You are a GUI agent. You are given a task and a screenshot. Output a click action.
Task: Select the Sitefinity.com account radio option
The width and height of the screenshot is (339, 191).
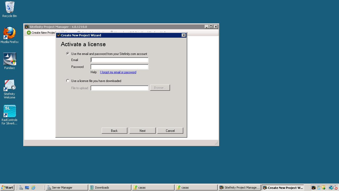point(68,54)
